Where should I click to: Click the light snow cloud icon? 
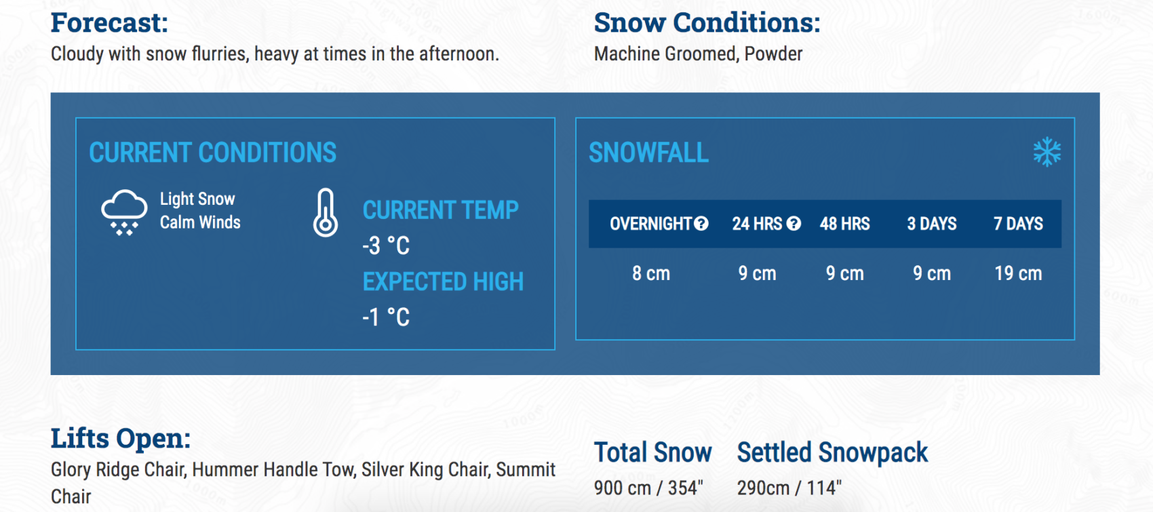pyautogui.click(x=124, y=213)
